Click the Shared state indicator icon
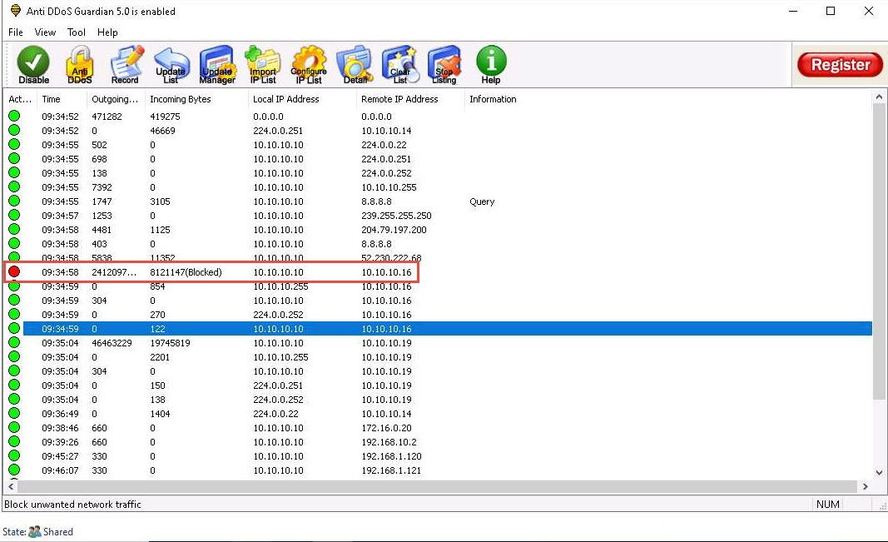This screenshot has width=888, height=542. [35, 532]
